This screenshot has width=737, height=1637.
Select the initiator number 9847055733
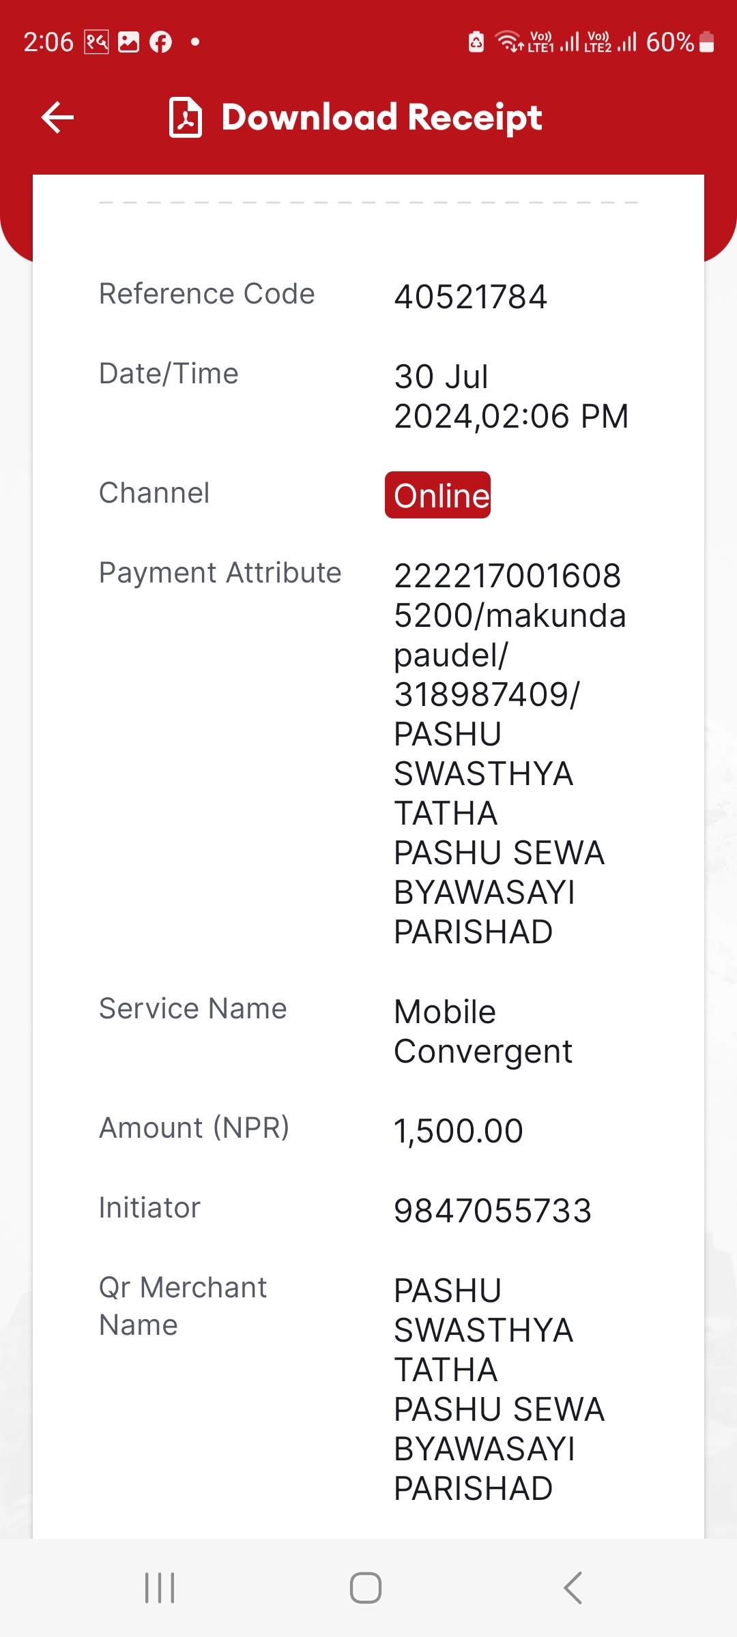[x=493, y=1211]
